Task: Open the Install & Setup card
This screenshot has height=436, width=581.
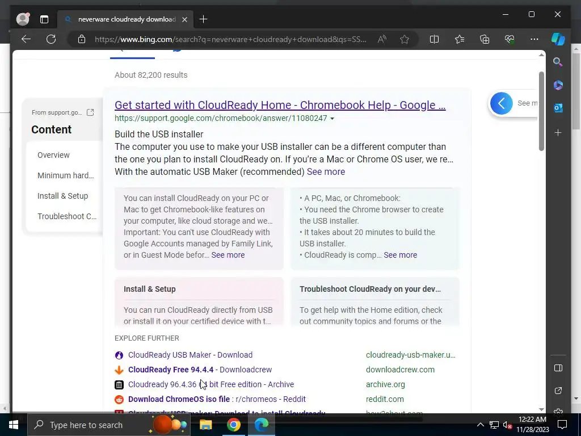Action: (x=199, y=302)
